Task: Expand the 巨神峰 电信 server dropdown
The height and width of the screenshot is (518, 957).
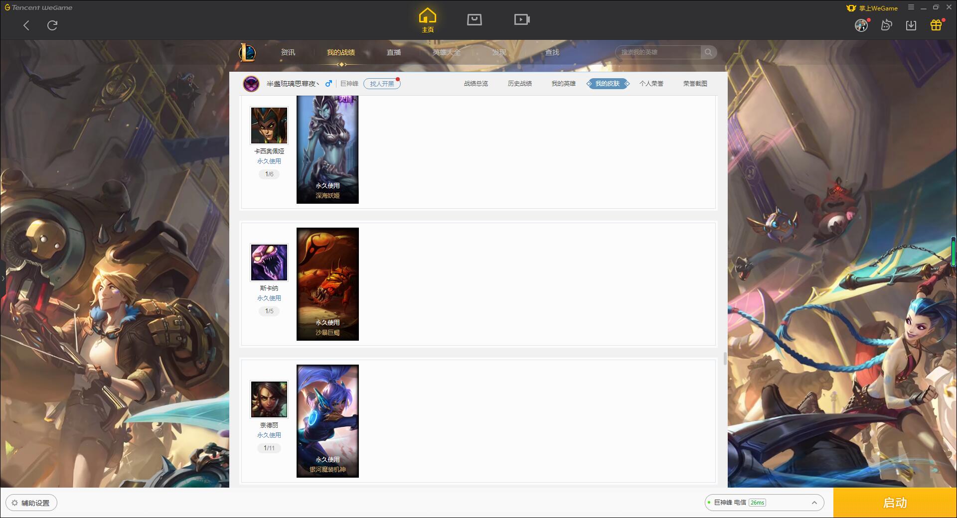Action: coord(764,503)
